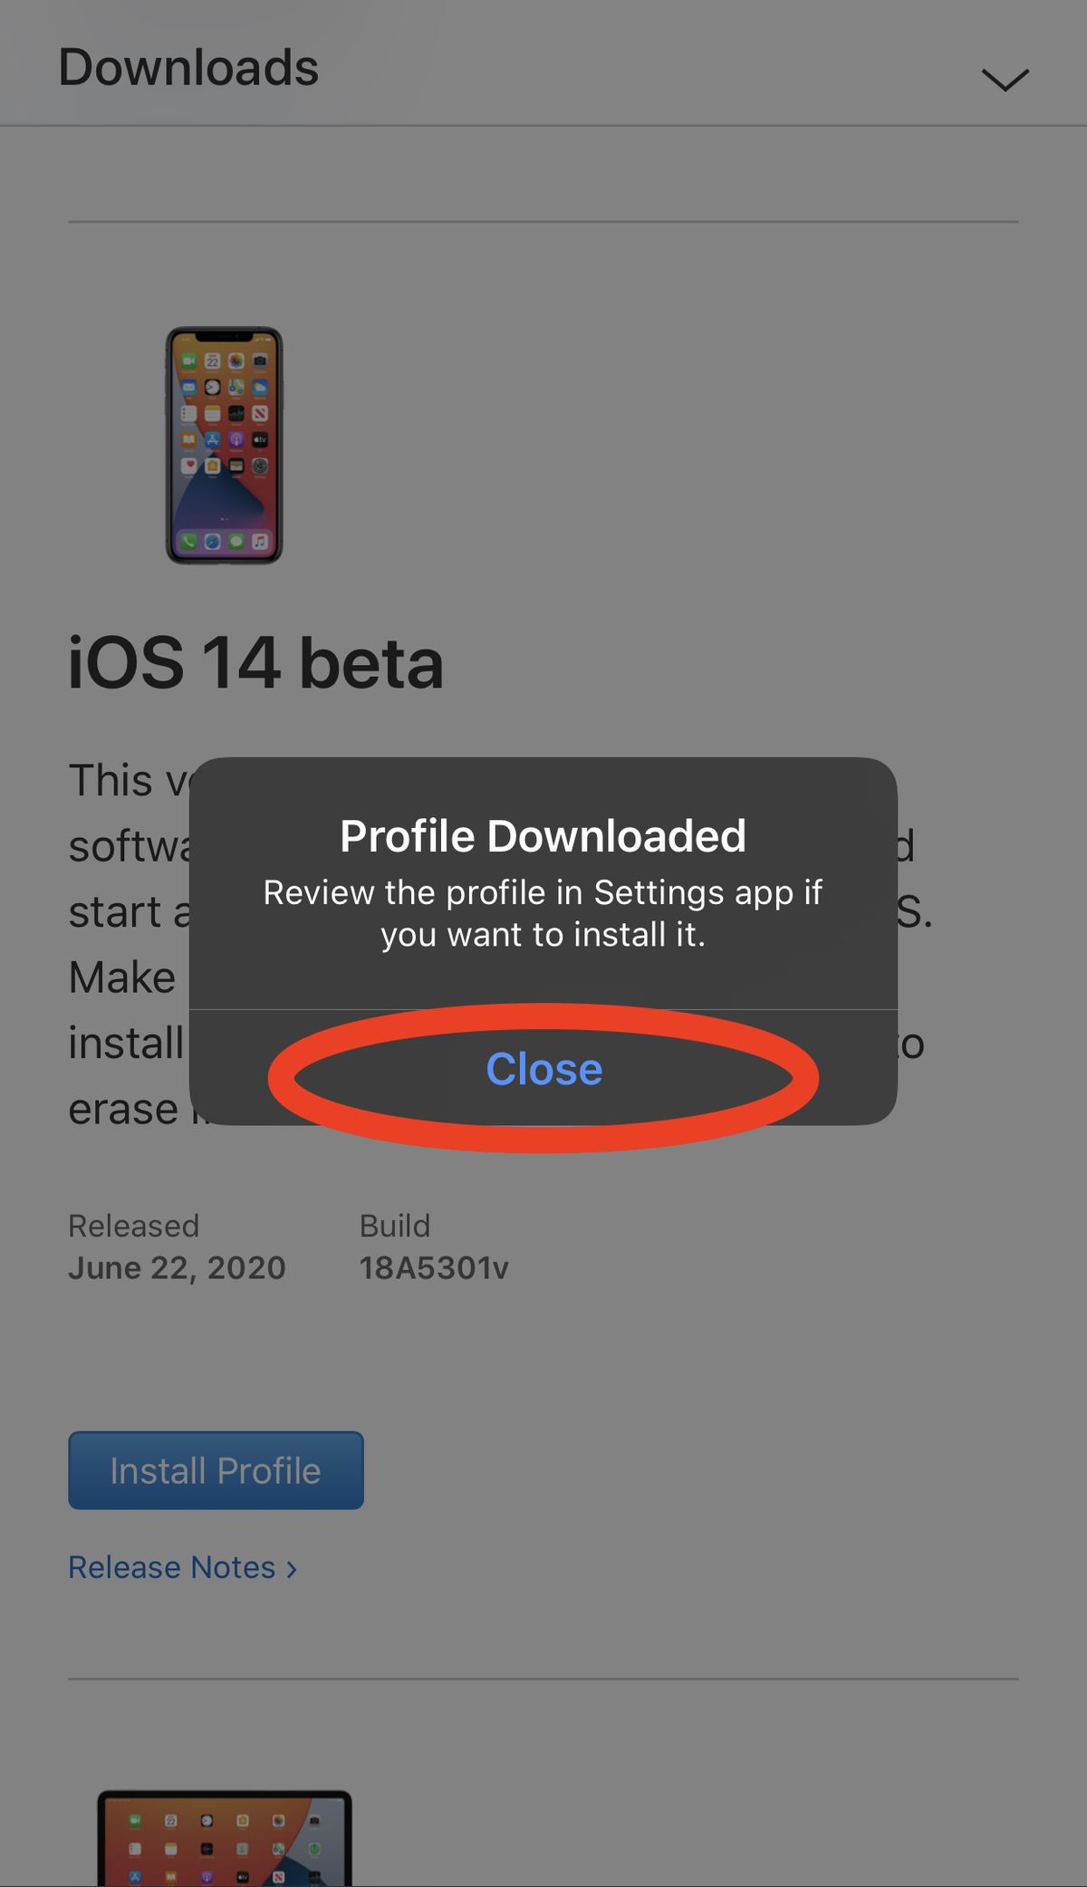Tap the Build label
The image size is (1087, 1887).
pyautogui.click(x=394, y=1226)
